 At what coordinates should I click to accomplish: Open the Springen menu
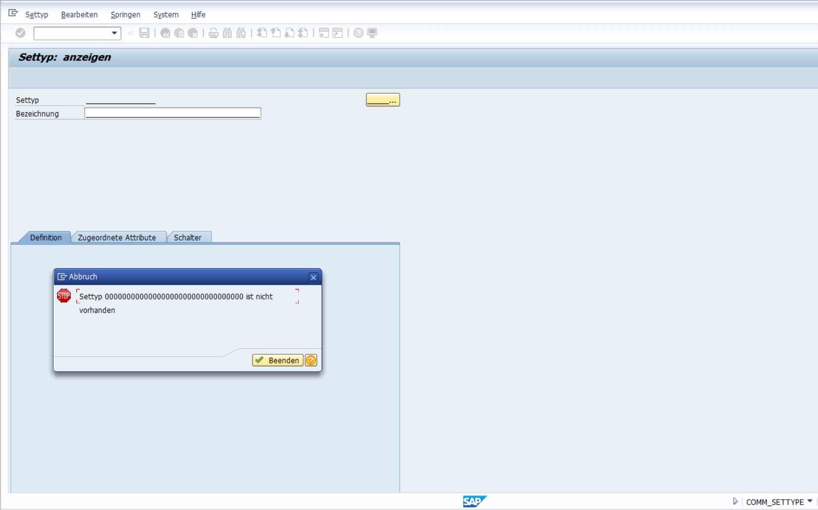coord(125,14)
